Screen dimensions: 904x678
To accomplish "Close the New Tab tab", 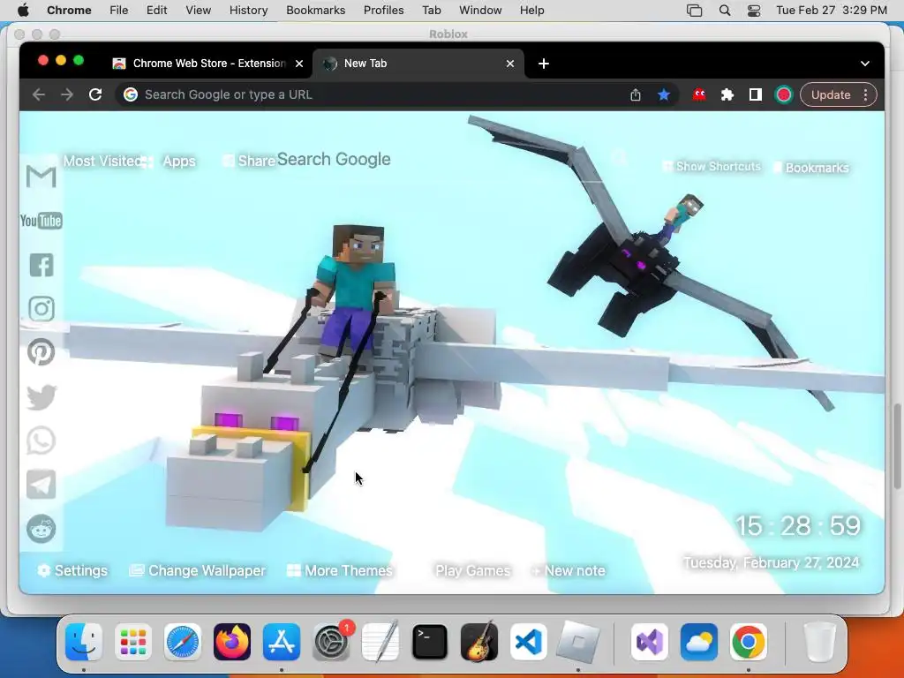I will pyautogui.click(x=510, y=64).
